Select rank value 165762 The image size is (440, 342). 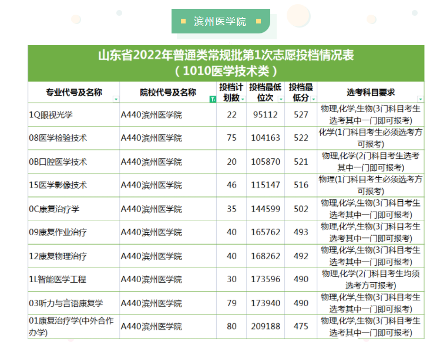click(266, 232)
